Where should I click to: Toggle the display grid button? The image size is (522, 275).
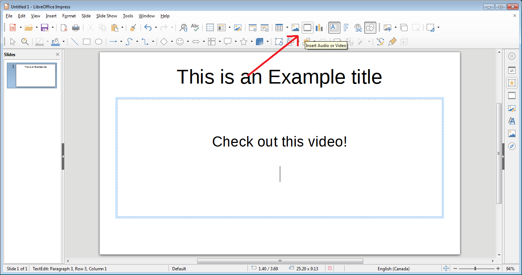pos(210,27)
